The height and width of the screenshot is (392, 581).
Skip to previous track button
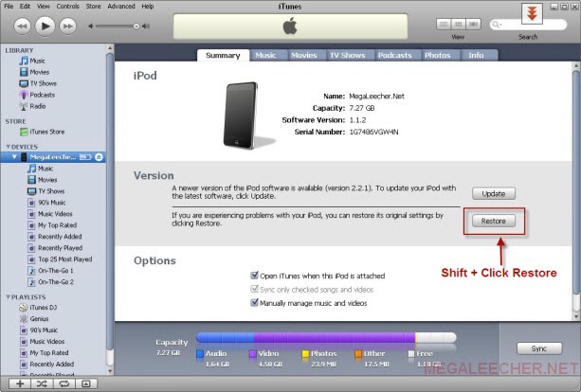click(22, 27)
